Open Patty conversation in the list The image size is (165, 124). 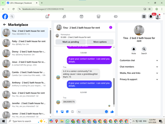tap(25, 43)
